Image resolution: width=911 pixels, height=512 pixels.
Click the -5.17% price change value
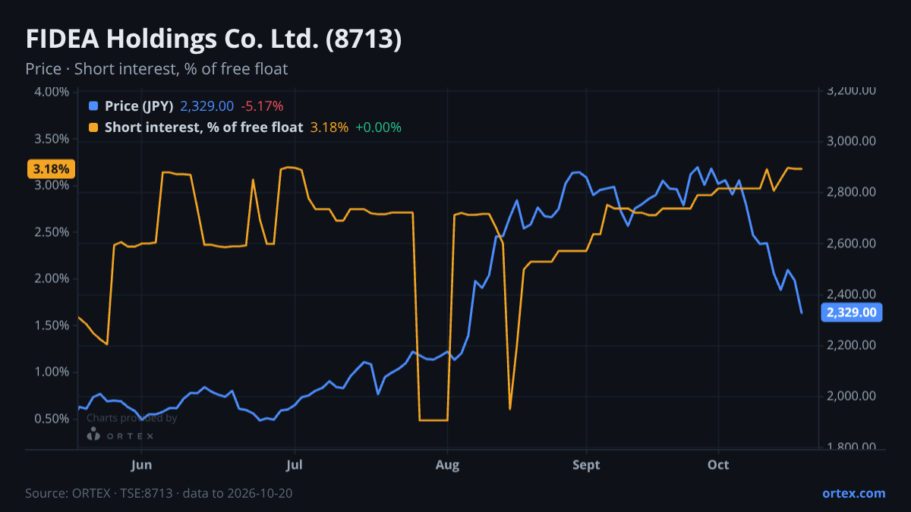pos(262,106)
